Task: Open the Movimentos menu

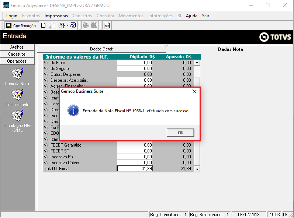Action: tap(131, 16)
